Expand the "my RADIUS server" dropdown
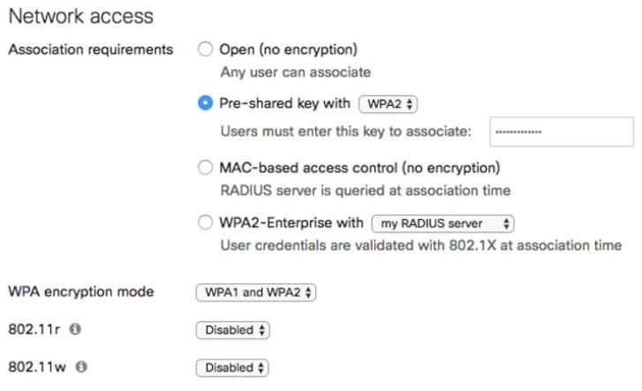The width and height of the screenshot is (642, 391). [442, 224]
